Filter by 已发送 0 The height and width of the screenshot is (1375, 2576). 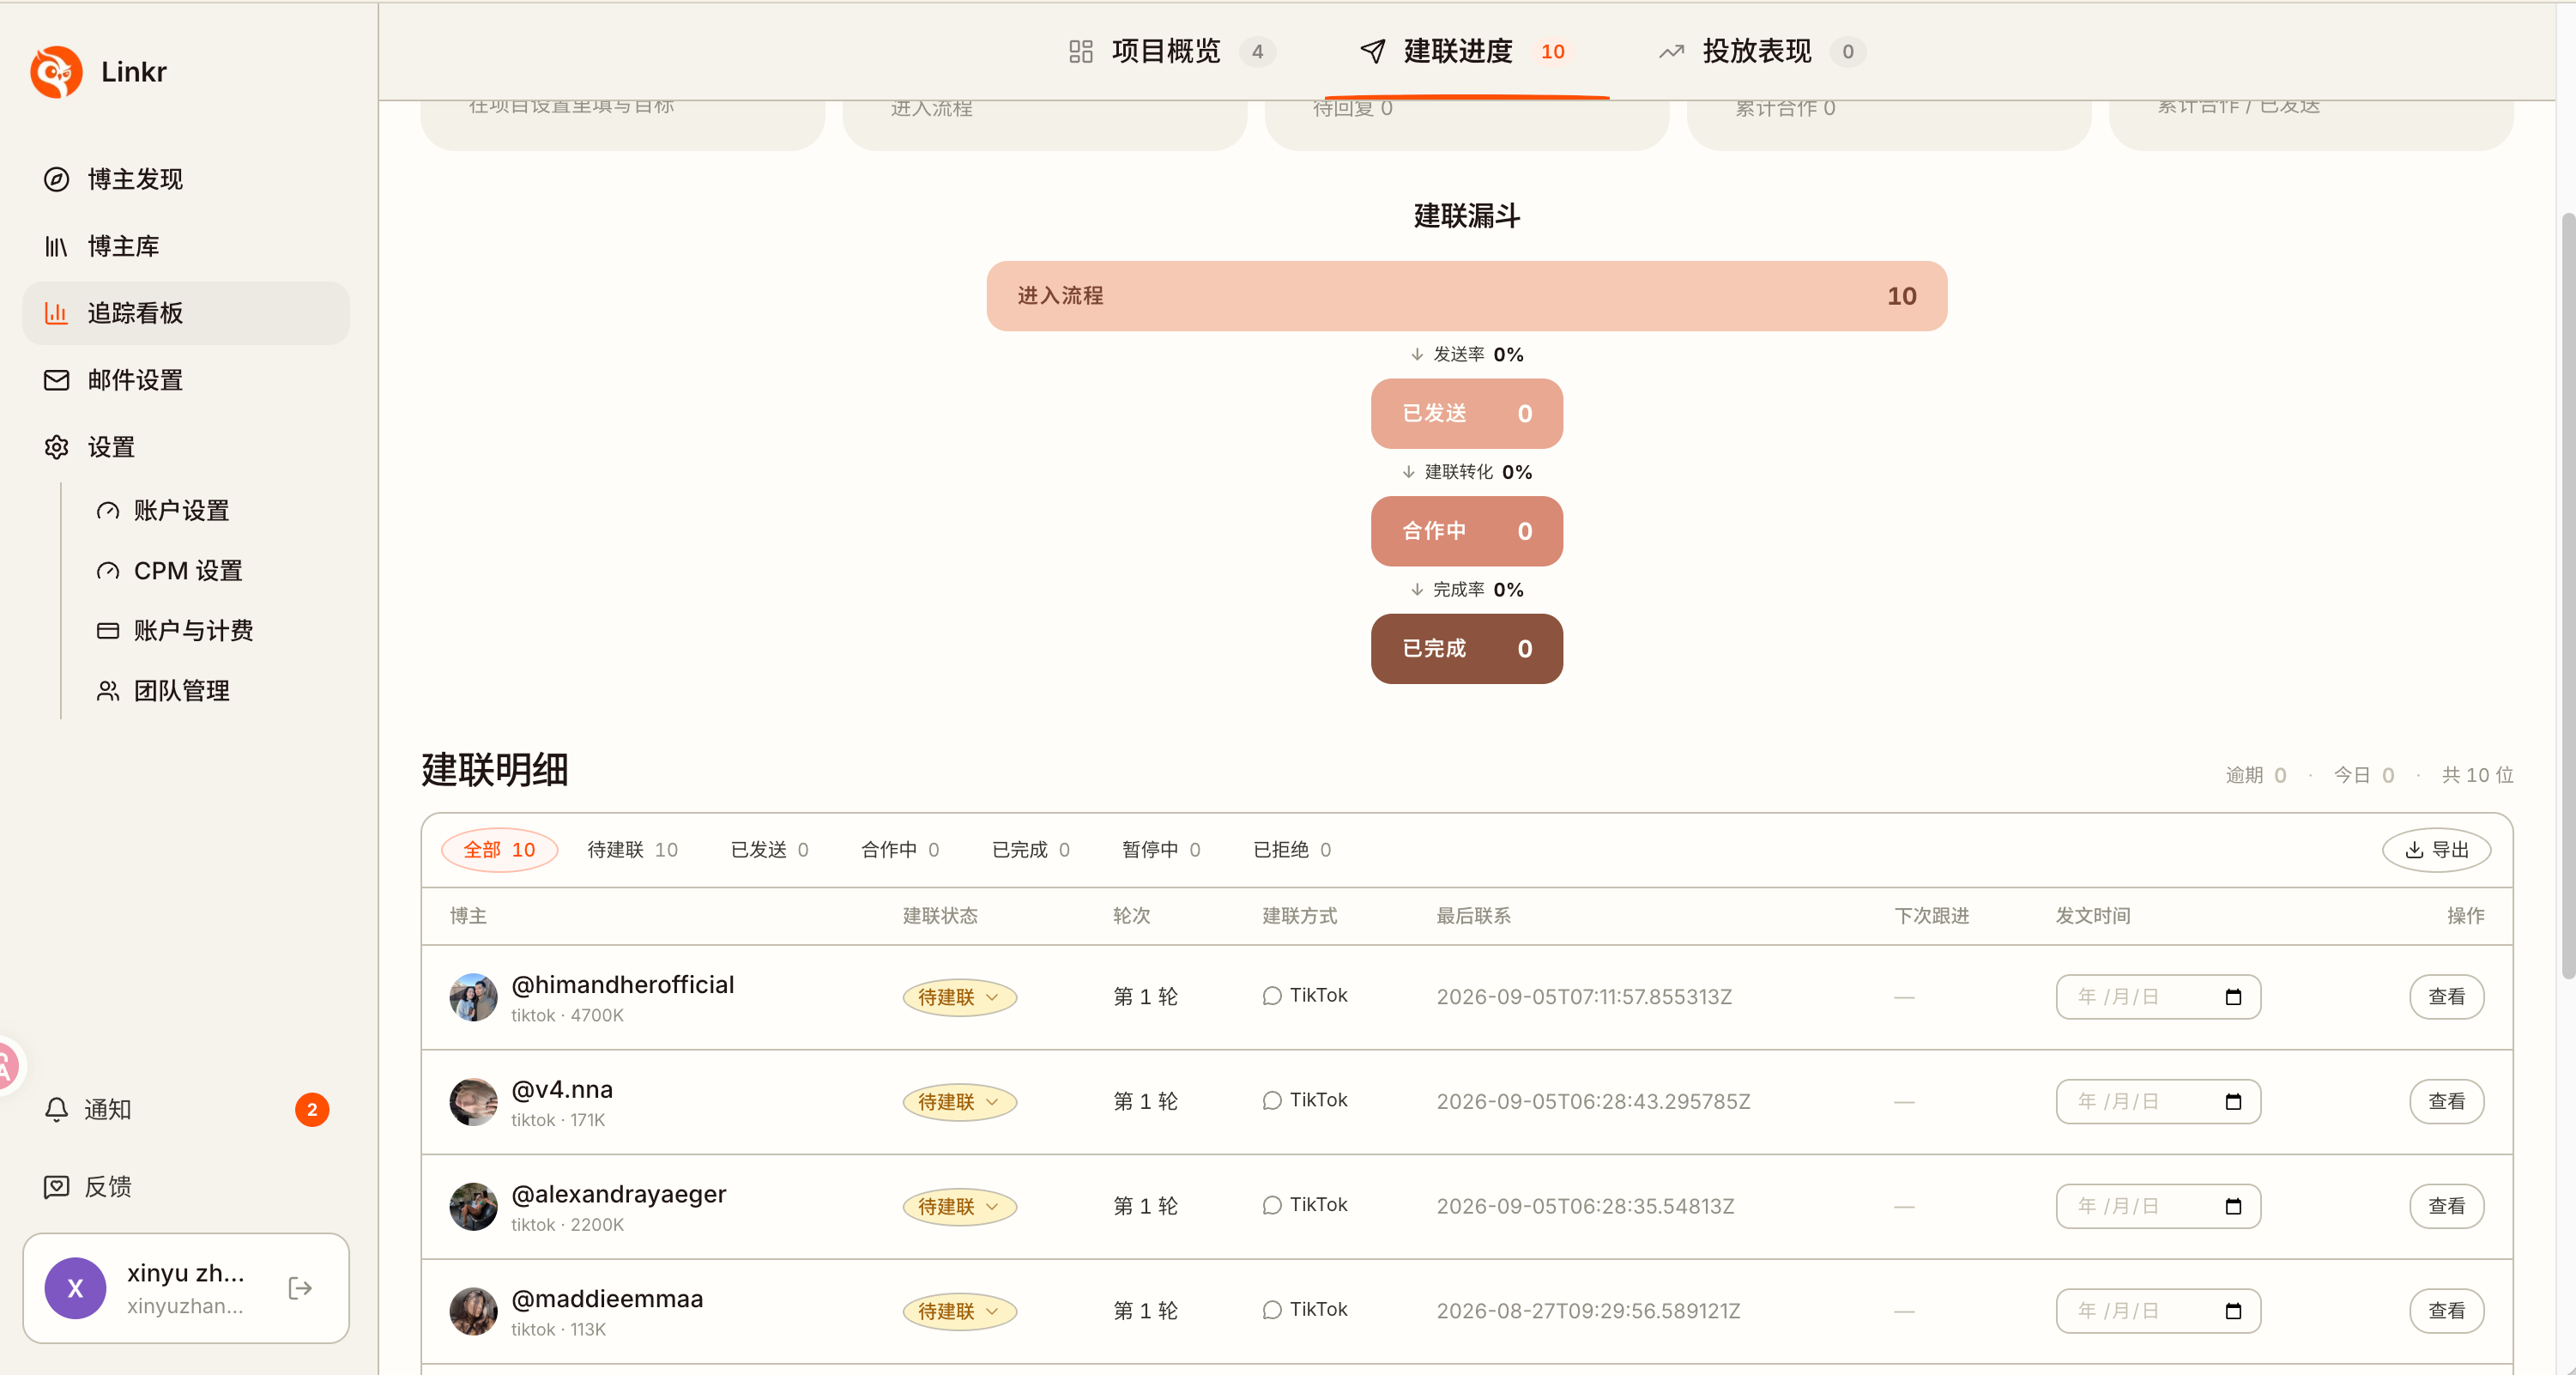[x=769, y=849]
